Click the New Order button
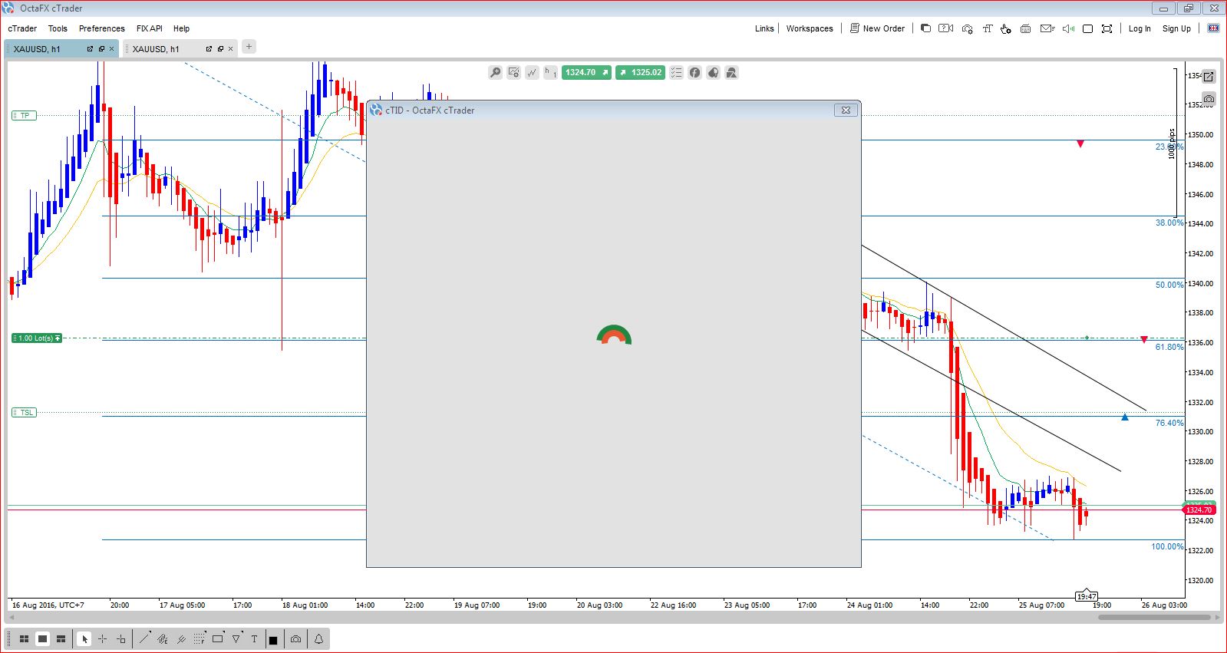The height and width of the screenshot is (653, 1227). point(877,28)
